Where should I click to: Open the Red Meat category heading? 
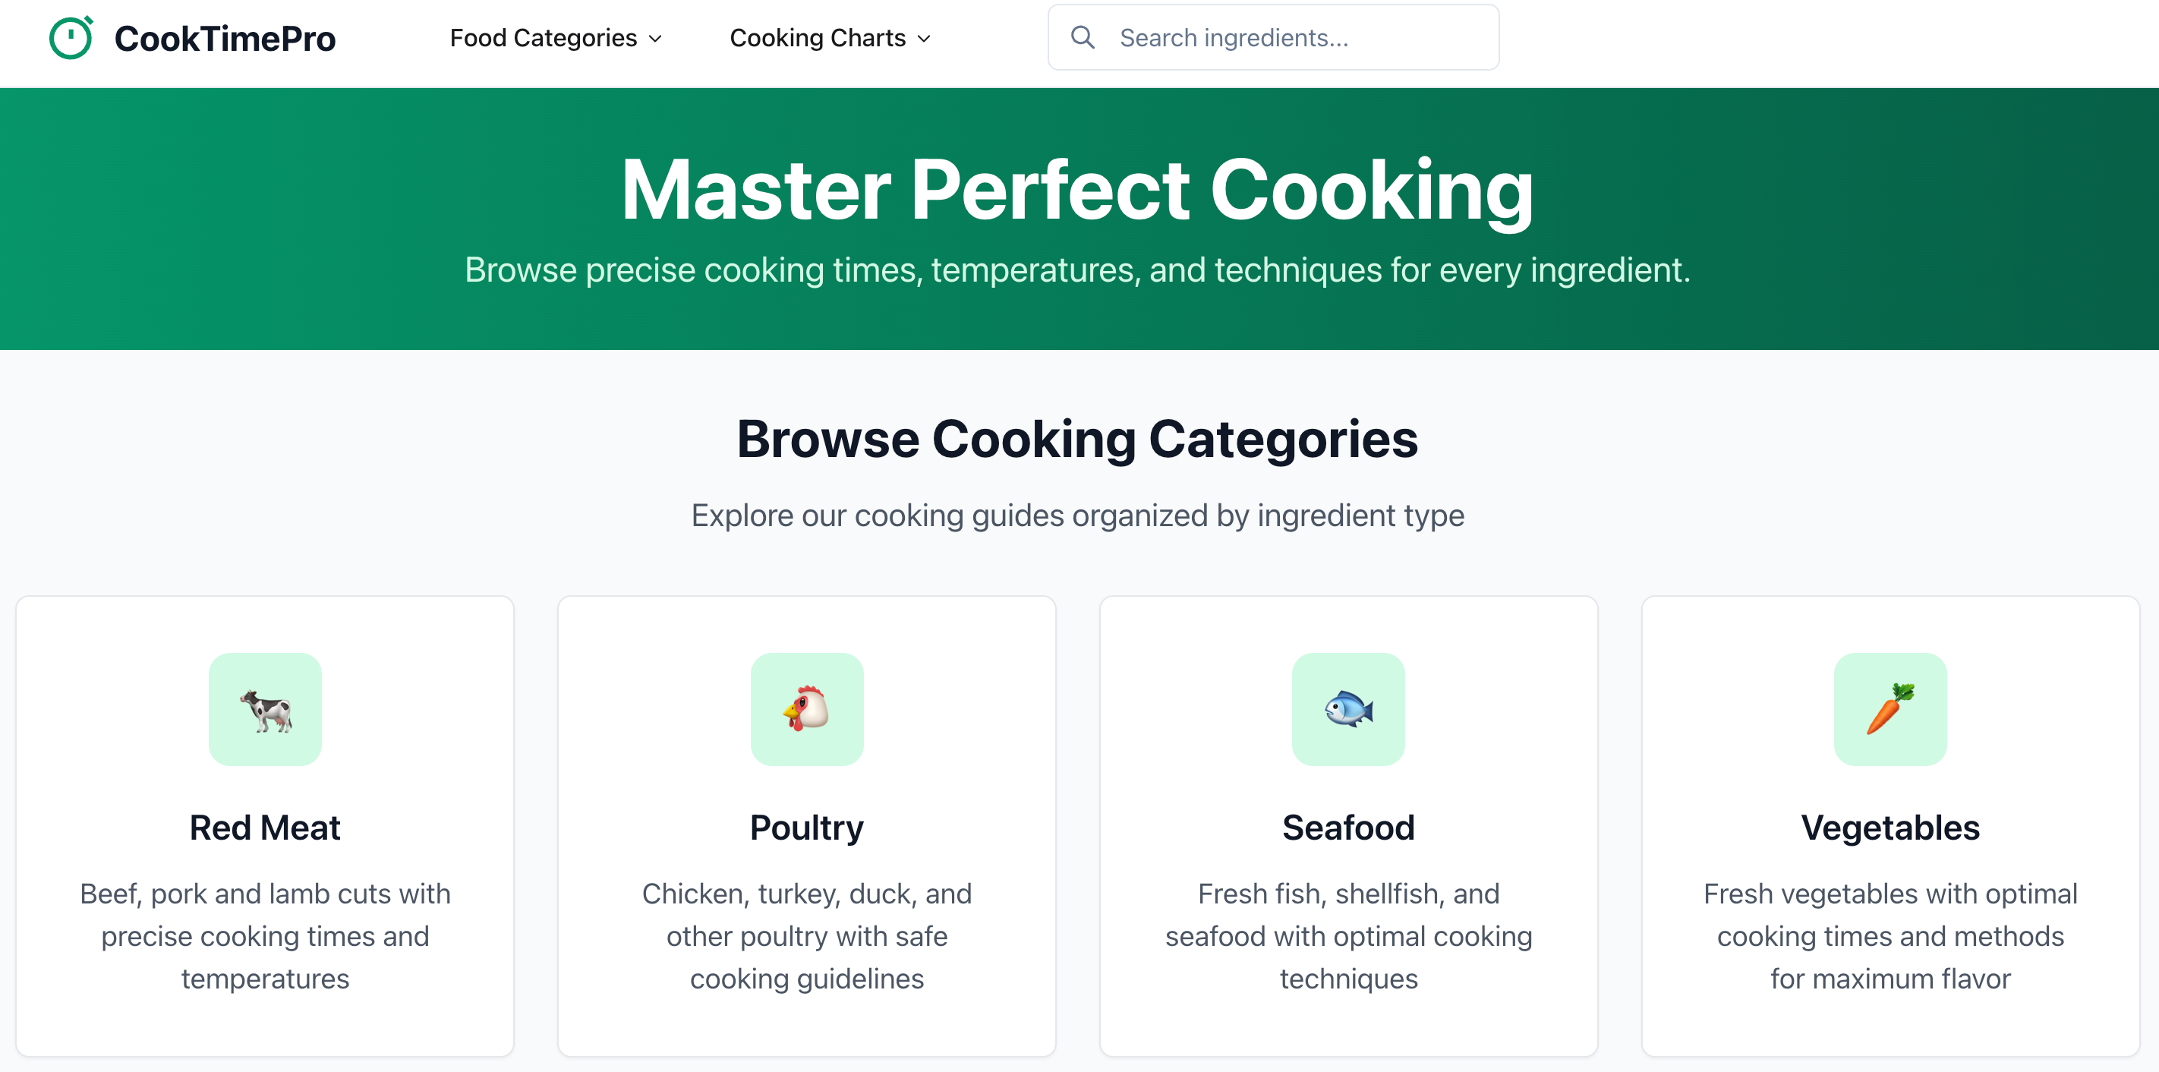click(x=265, y=828)
